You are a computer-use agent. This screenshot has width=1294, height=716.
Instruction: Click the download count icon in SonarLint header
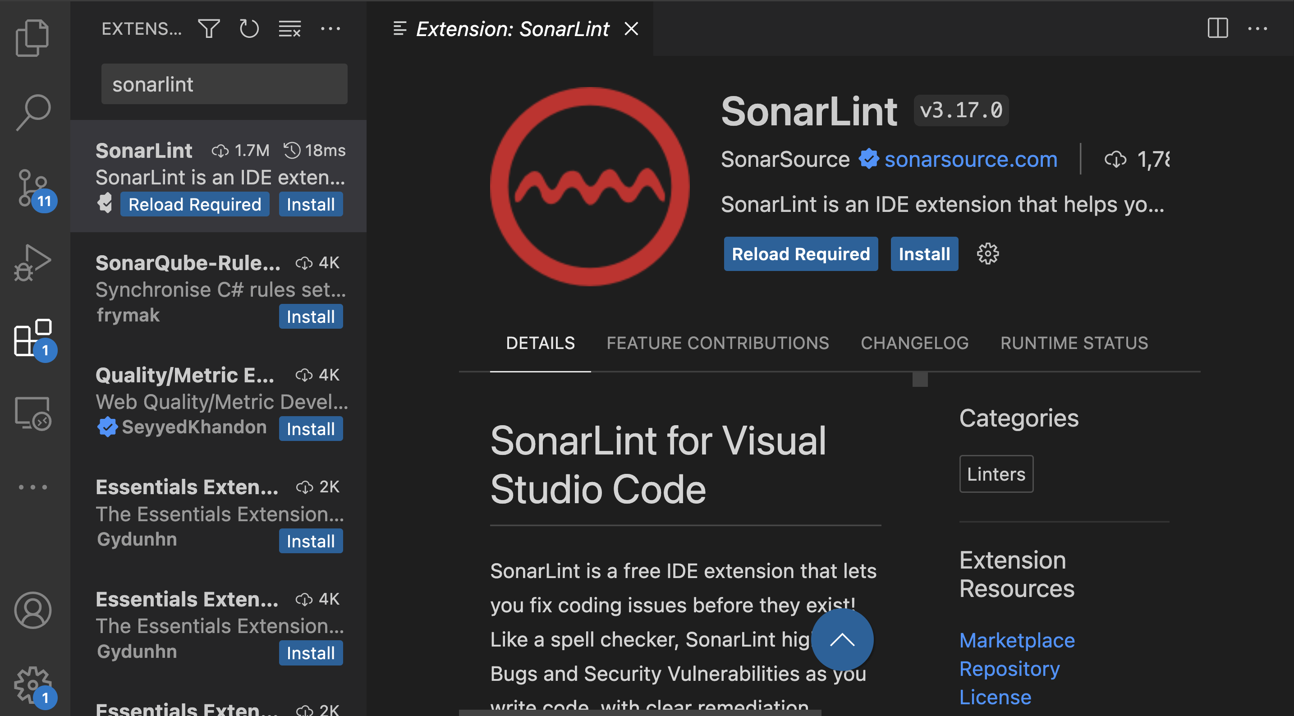(x=1115, y=160)
